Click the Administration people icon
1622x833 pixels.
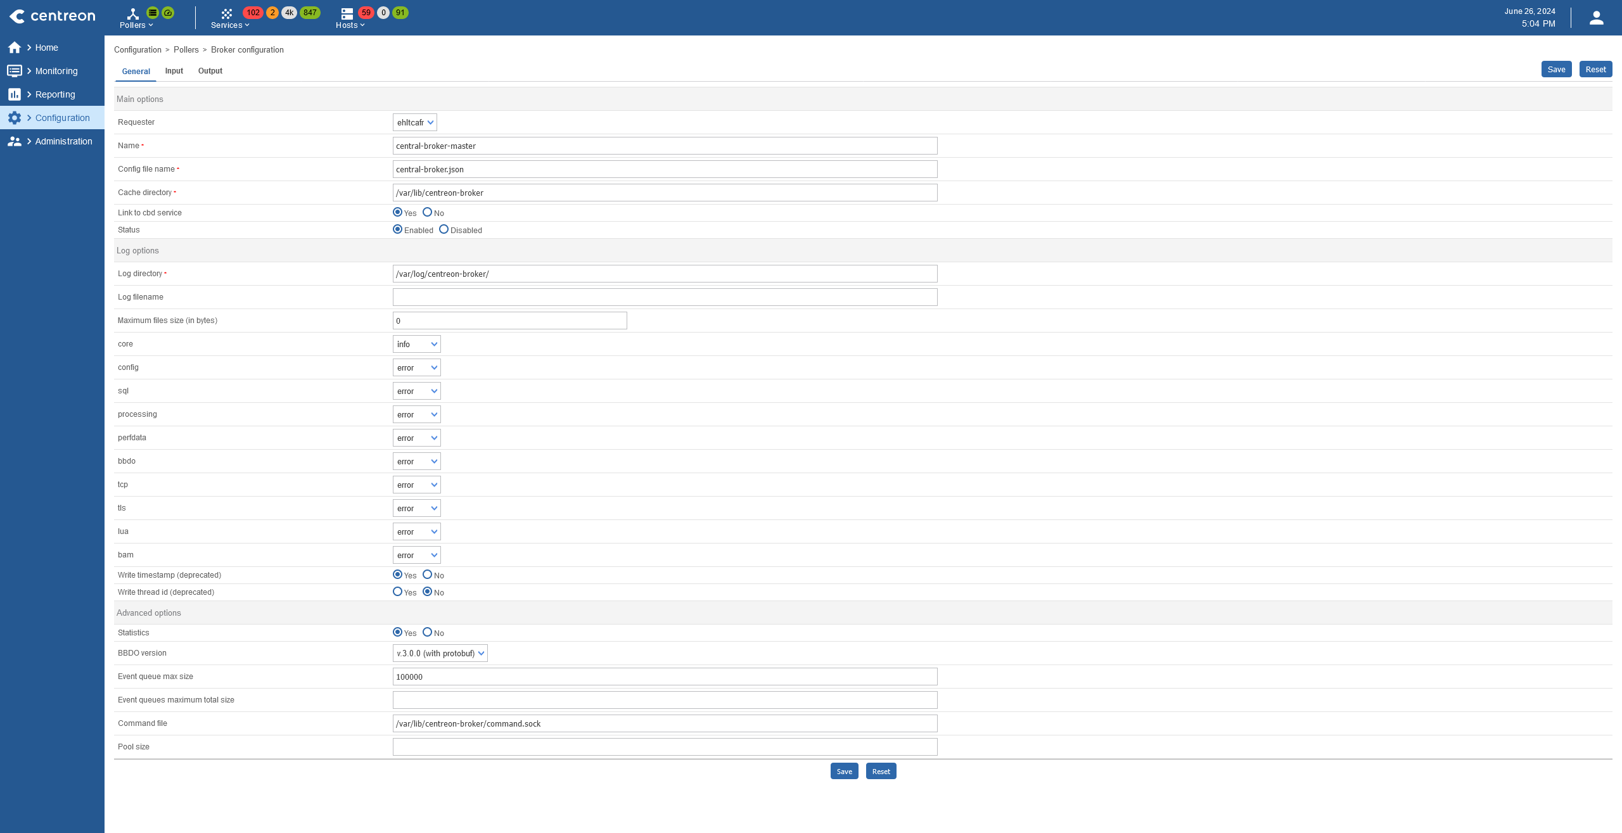tap(15, 141)
